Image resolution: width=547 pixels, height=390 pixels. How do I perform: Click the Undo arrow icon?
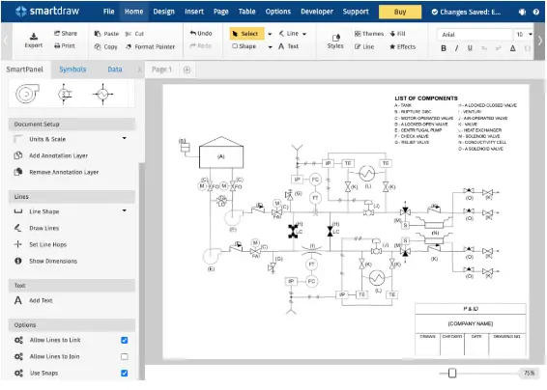click(x=193, y=33)
